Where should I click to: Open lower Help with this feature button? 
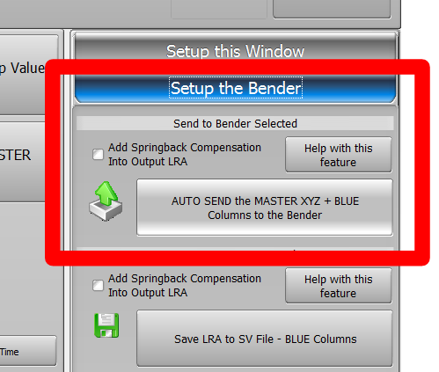(339, 286)
